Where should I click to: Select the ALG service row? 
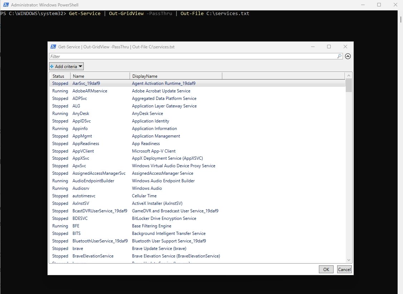point(197,106)
